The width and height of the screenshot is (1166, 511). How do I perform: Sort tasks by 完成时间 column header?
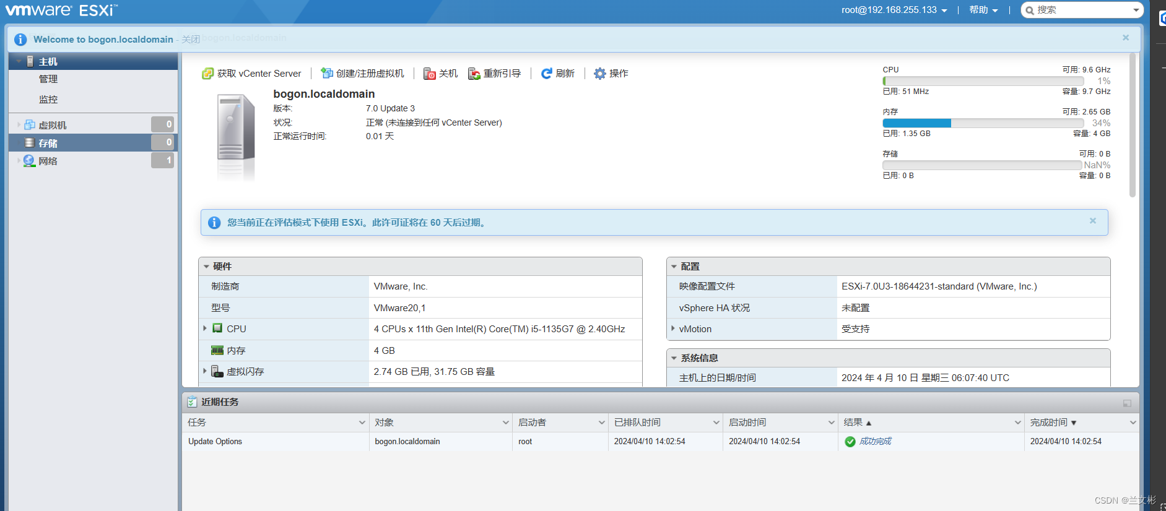[1049, 423]
